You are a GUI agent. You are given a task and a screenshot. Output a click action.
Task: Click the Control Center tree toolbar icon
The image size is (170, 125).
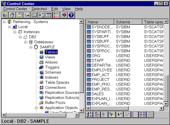[5, 15]
